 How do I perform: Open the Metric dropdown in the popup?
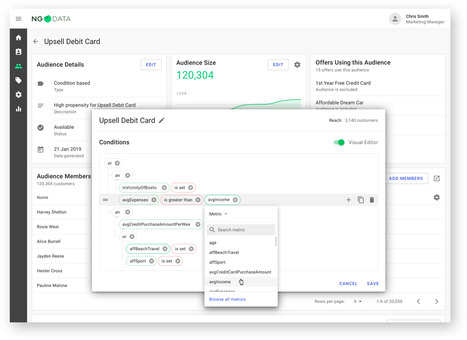(218, 214)
